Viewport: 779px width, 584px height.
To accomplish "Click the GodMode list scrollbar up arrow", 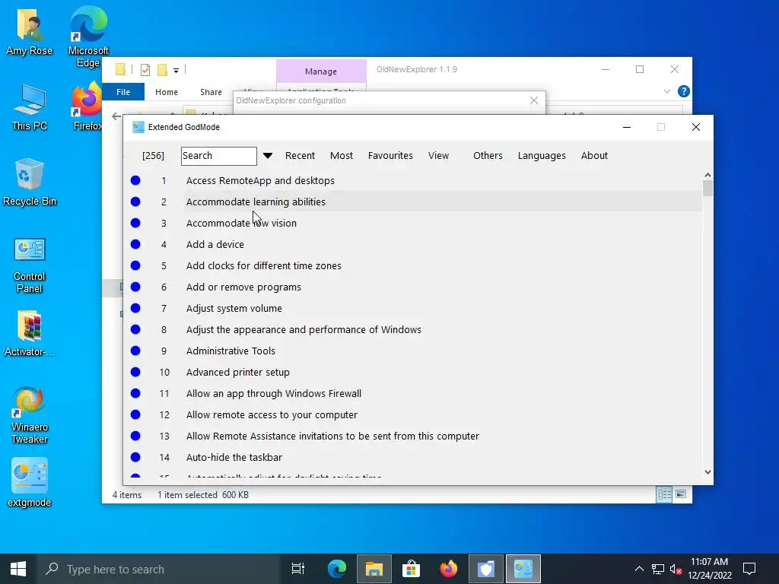I will tap(707, 176).
